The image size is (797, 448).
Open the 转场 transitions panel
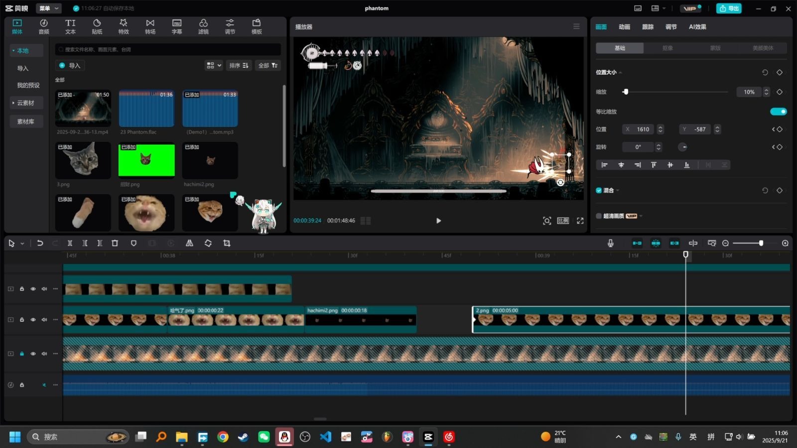coord(150,26)
